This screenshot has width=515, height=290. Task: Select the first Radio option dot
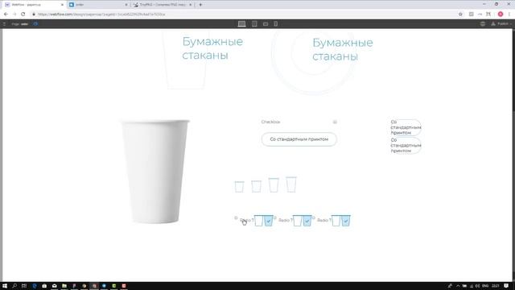coord(236,217)
